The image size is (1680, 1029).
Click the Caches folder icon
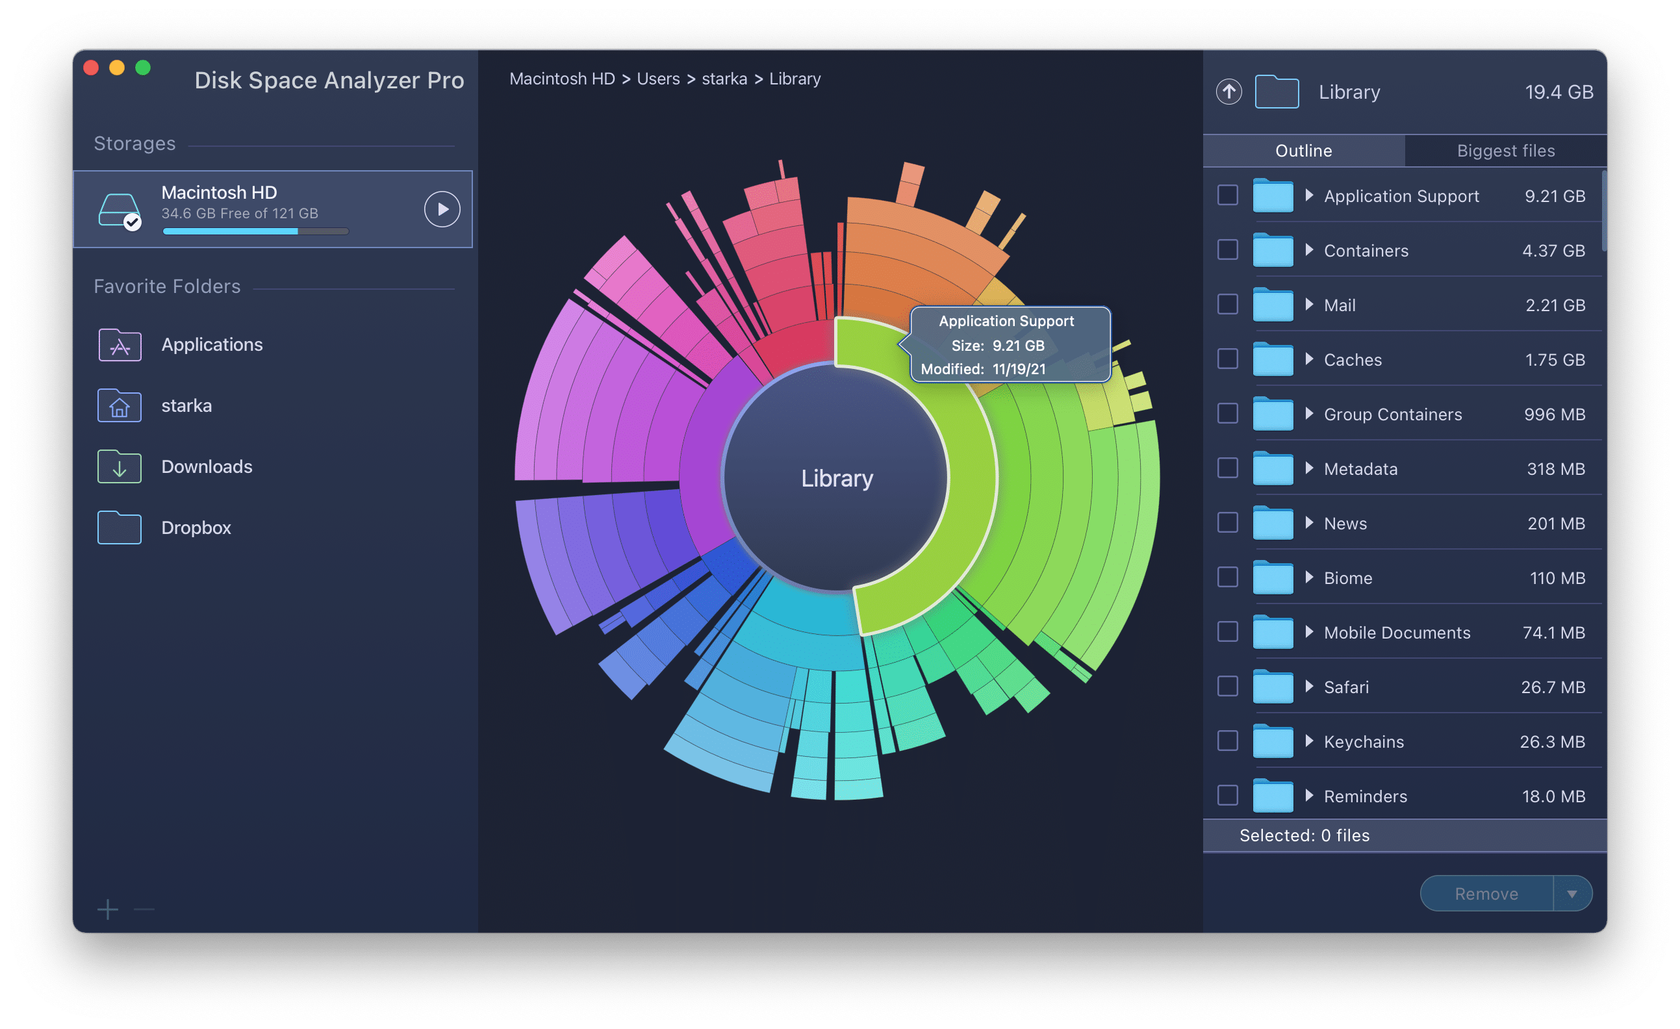click(x=1273, y=359)
